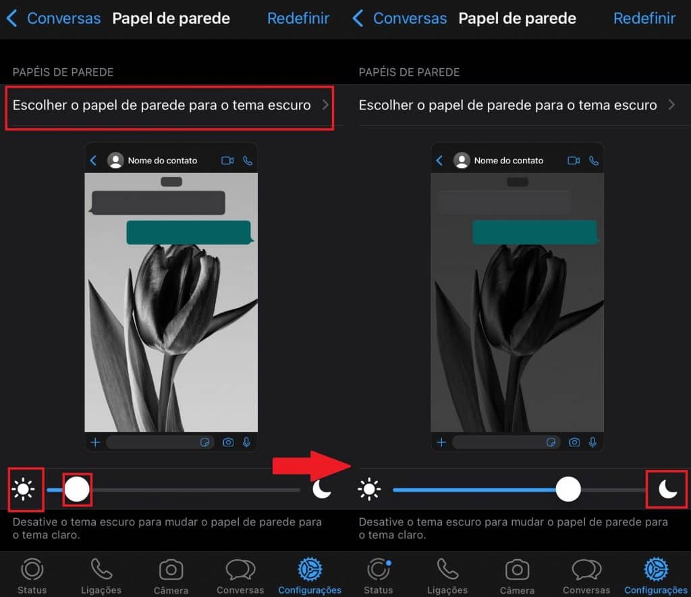The height and width of the screenshot is (597, 691).
Task: Open Ligações tab in right screen
Action: coord(447,576)
